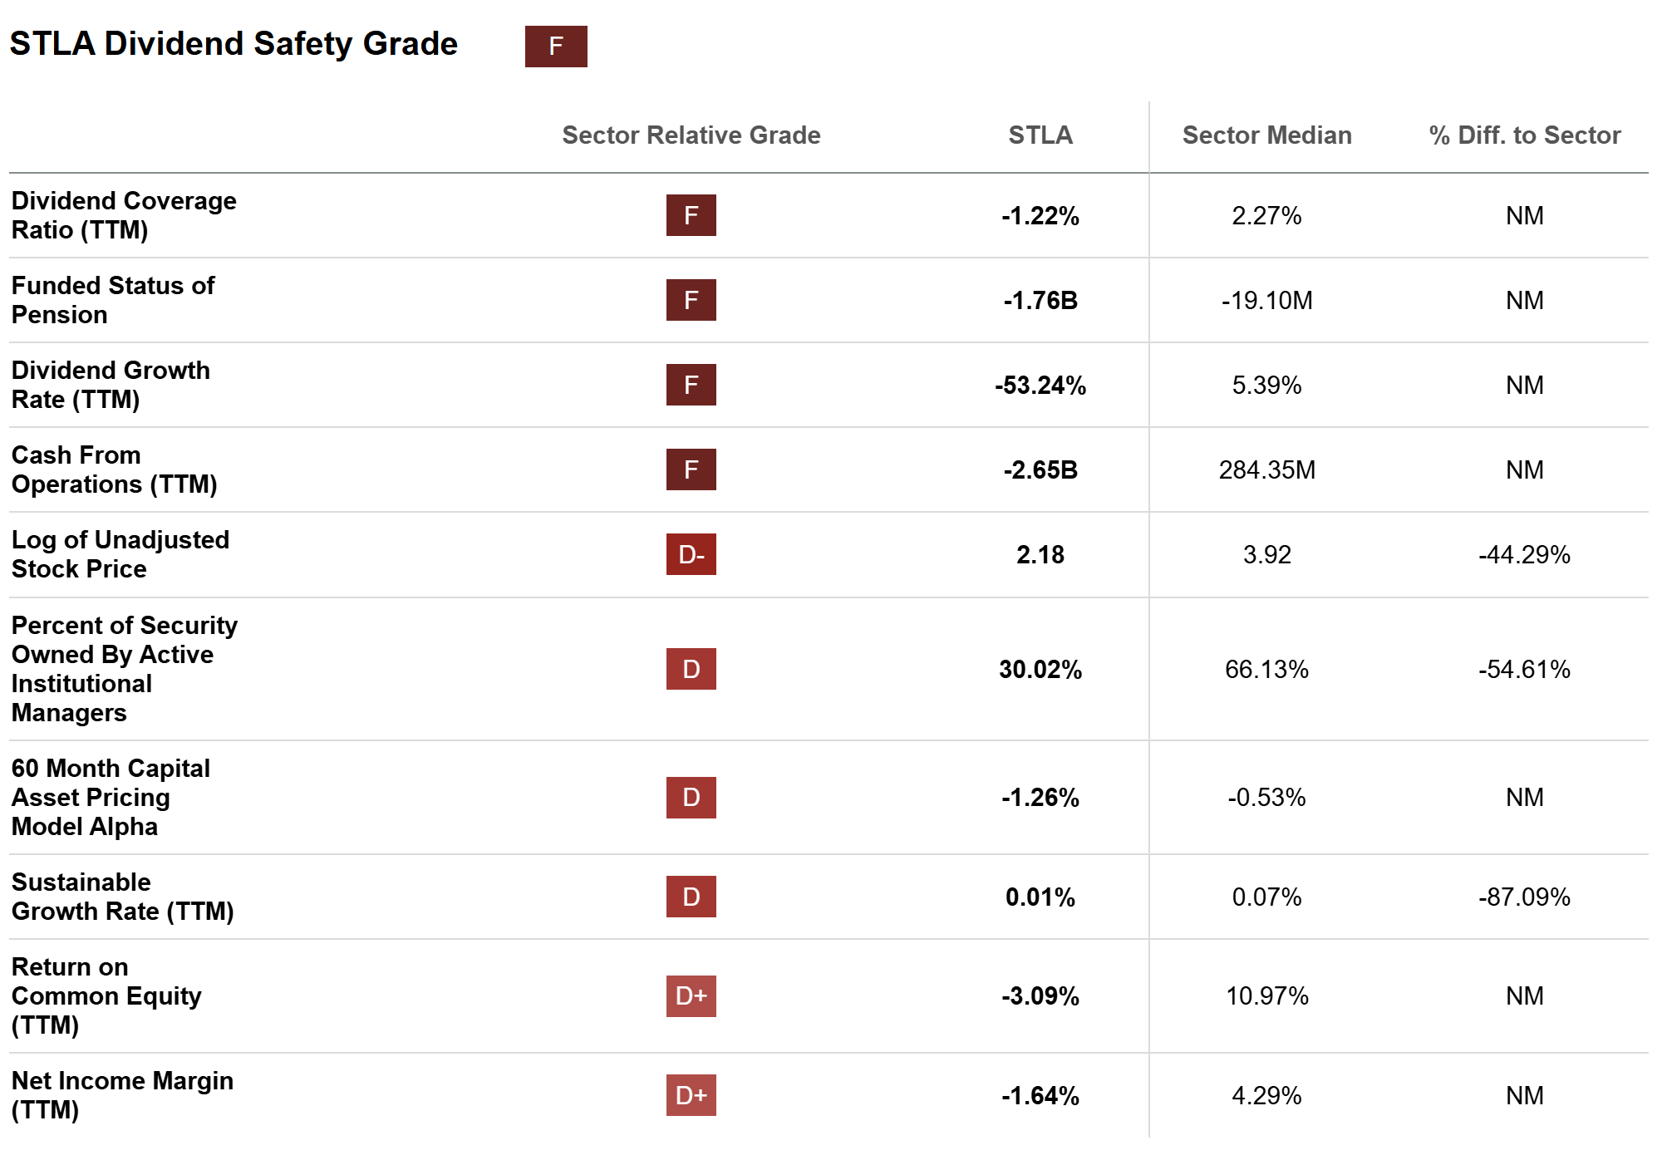Click the D+ grade for Net Income Margin

pyautogui.click(x=691, y=1095)
